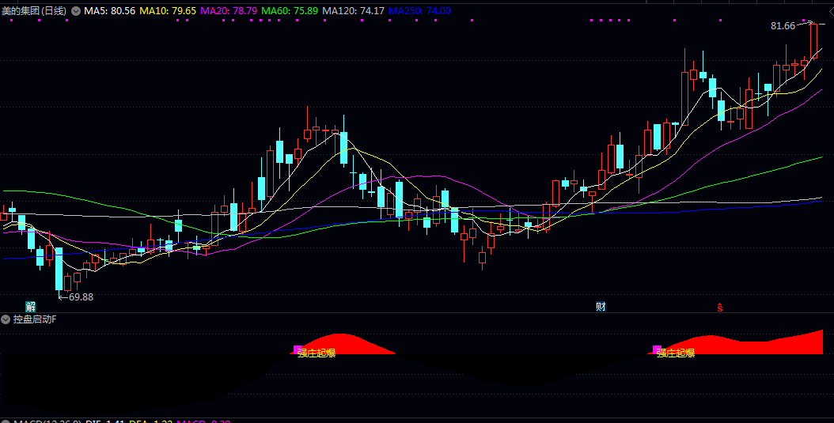Viewport: 834px width, 423px height.
Task: Open the dropdown arrow beside 美的集团(日线)
Action: click(75, 10)
